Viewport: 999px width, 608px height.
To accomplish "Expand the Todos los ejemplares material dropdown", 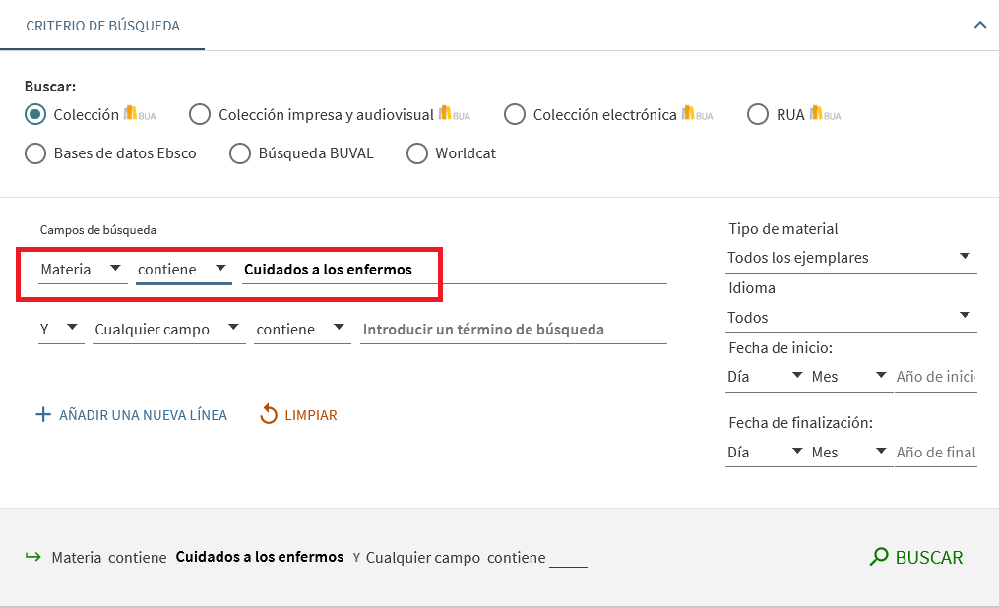I will pos(851,258).
